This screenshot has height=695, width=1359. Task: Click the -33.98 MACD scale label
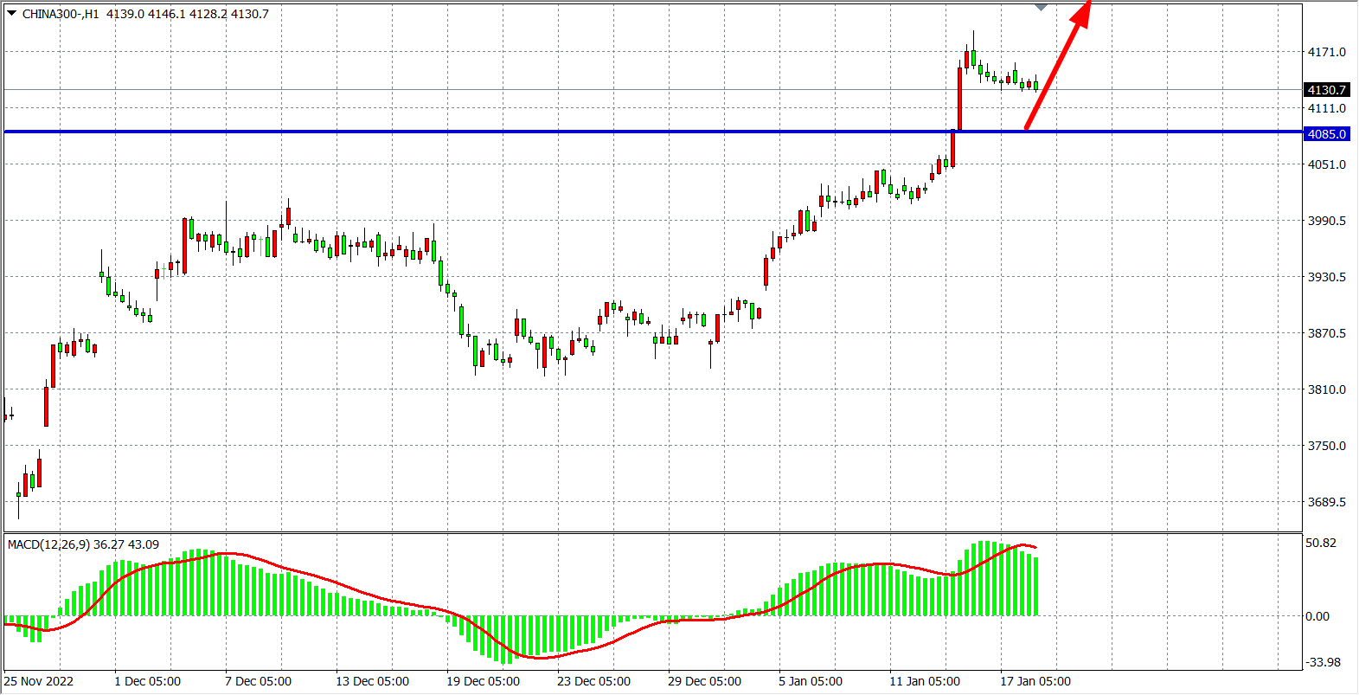1323,662
